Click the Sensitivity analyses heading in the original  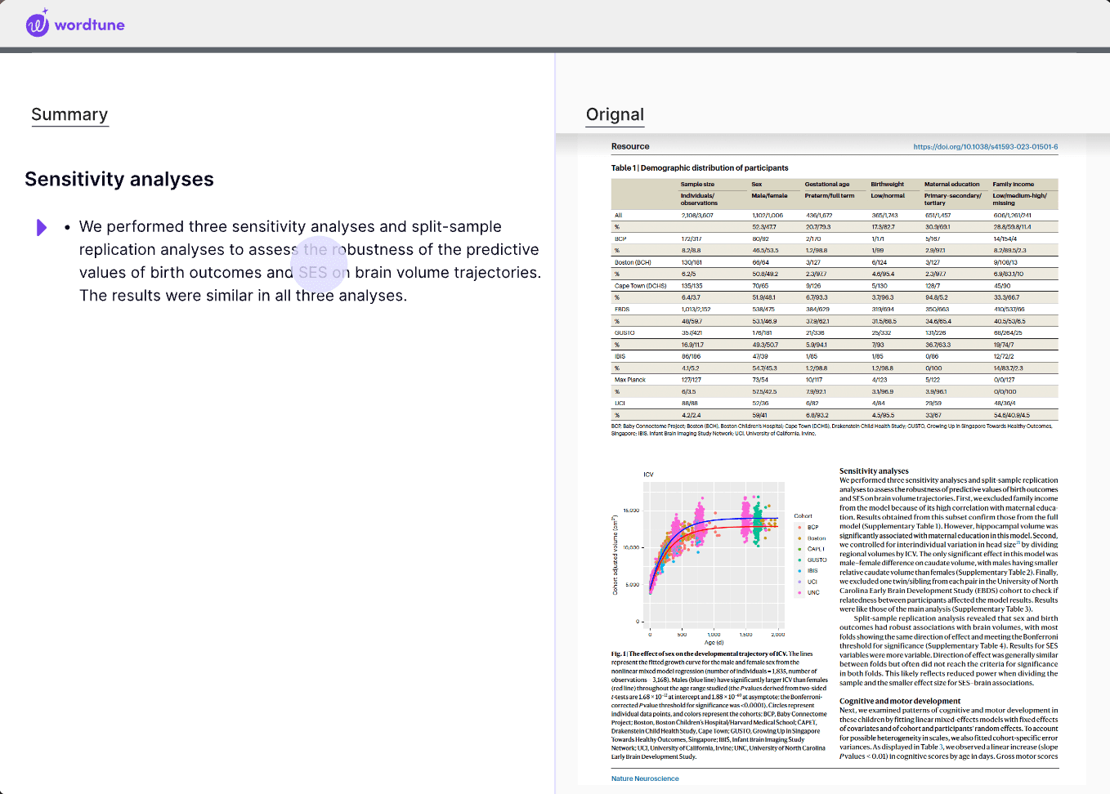point(874,471)
